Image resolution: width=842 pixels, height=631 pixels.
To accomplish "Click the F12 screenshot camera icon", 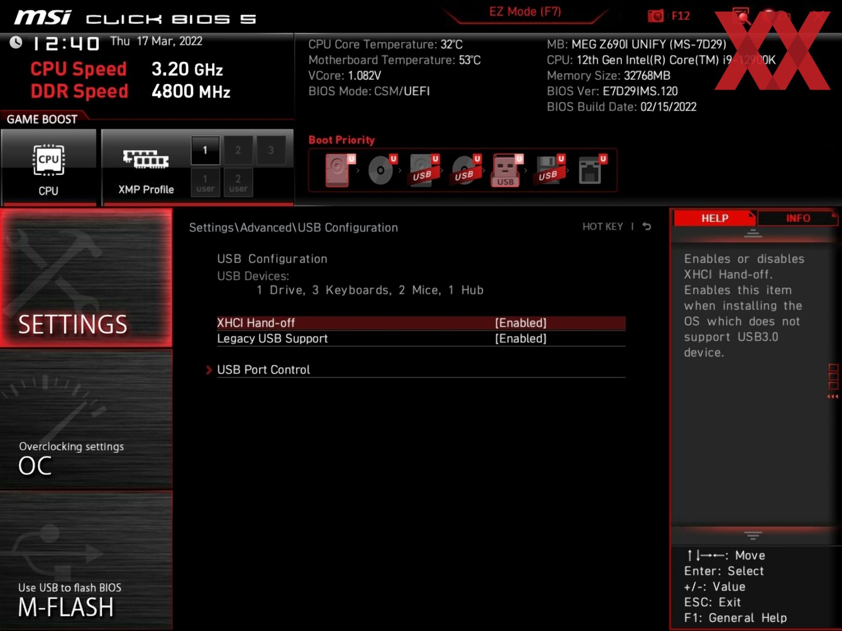I will (x=656, y=16).
